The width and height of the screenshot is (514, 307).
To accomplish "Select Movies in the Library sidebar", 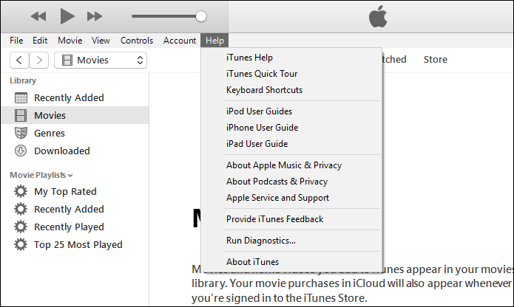I will coord(75,115).
